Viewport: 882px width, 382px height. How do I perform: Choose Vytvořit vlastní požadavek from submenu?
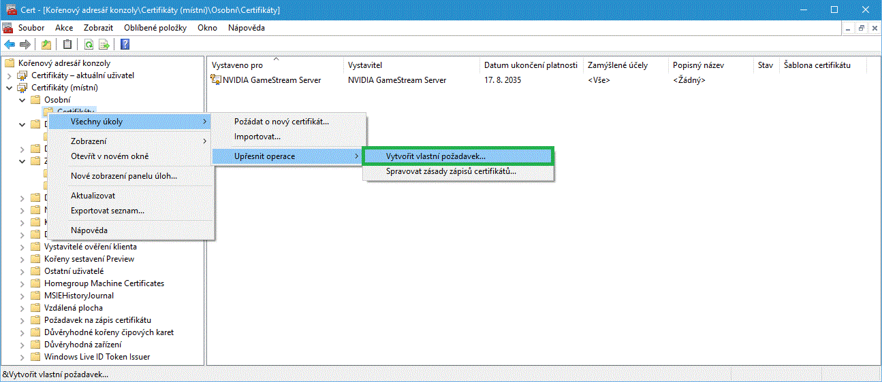(435, 156)
